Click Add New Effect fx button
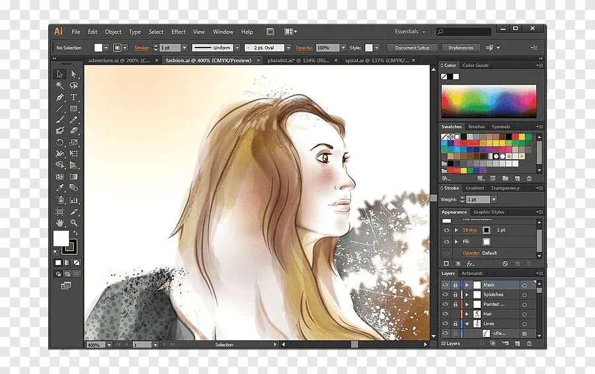The width and height of the screenshot is (595, 374). [471, 264]
